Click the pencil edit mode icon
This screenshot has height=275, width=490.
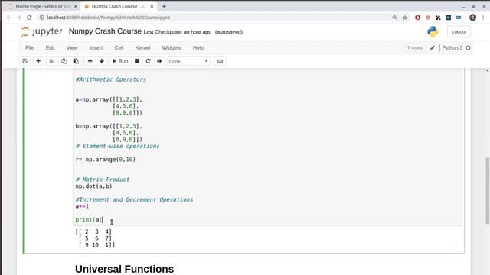pos(432,47)
